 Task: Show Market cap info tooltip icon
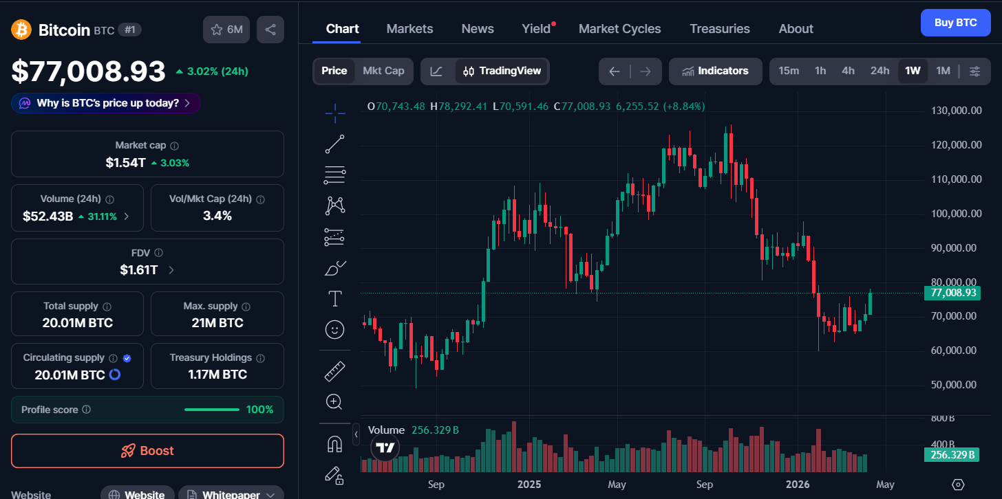coord(175,146)
